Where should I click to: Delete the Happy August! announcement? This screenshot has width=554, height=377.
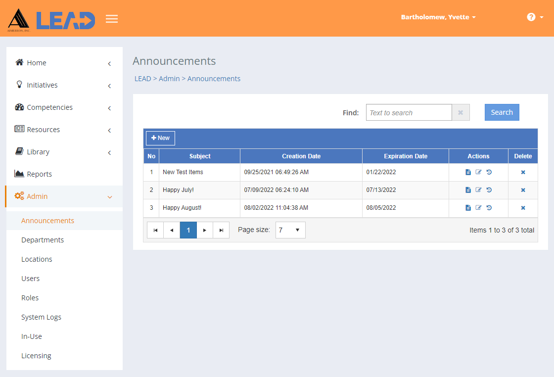[523, 208]
